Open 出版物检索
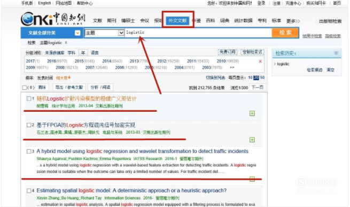 (x=330, y=21)
